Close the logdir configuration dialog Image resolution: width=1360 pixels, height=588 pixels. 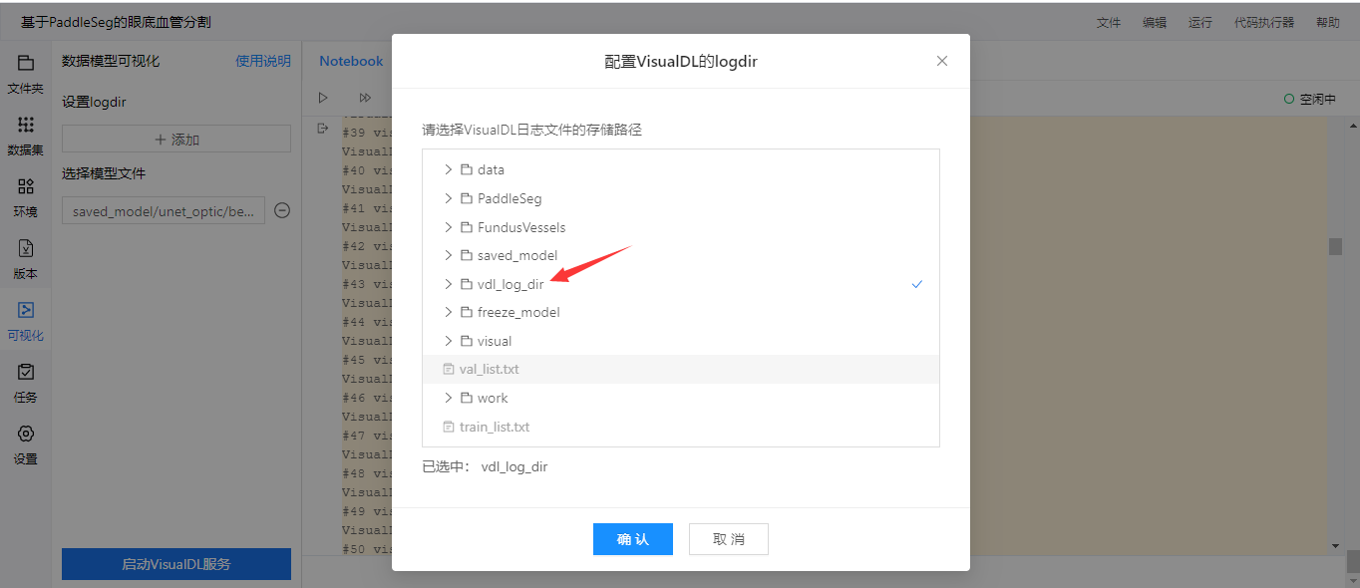(942, 61)
